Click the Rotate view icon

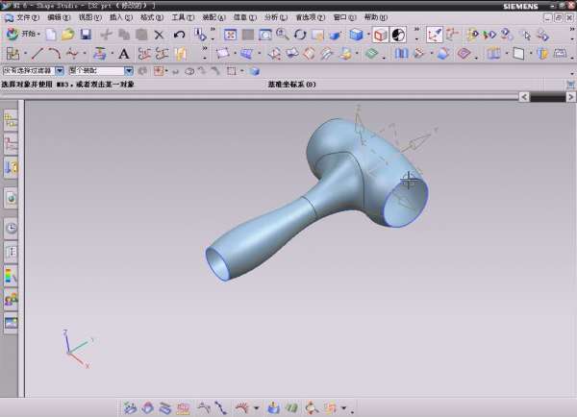pyautogui.click(x=300, y=35)
